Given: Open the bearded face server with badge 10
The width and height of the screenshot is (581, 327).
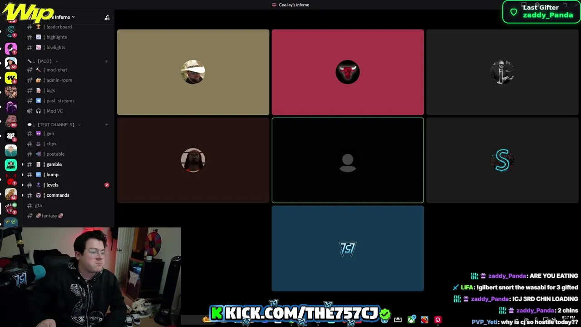Looking at the screenshot, I should [11, 121].
